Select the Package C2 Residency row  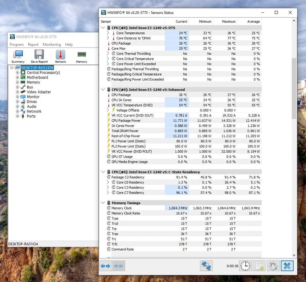pos(183,177)
